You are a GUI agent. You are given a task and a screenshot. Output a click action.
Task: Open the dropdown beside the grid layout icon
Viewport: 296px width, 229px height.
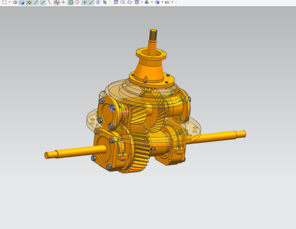pyautogui.click(x=142, y=3)
